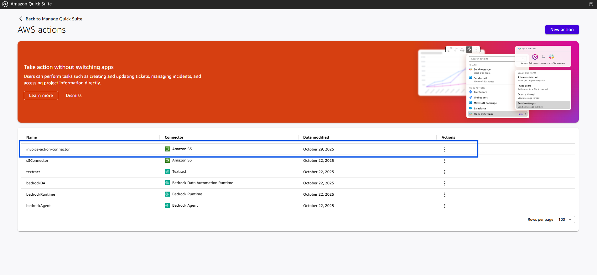Viewport: 597px width, 275px height.
Task: Dismiss the orange banner
Action: tap(74, 95)
